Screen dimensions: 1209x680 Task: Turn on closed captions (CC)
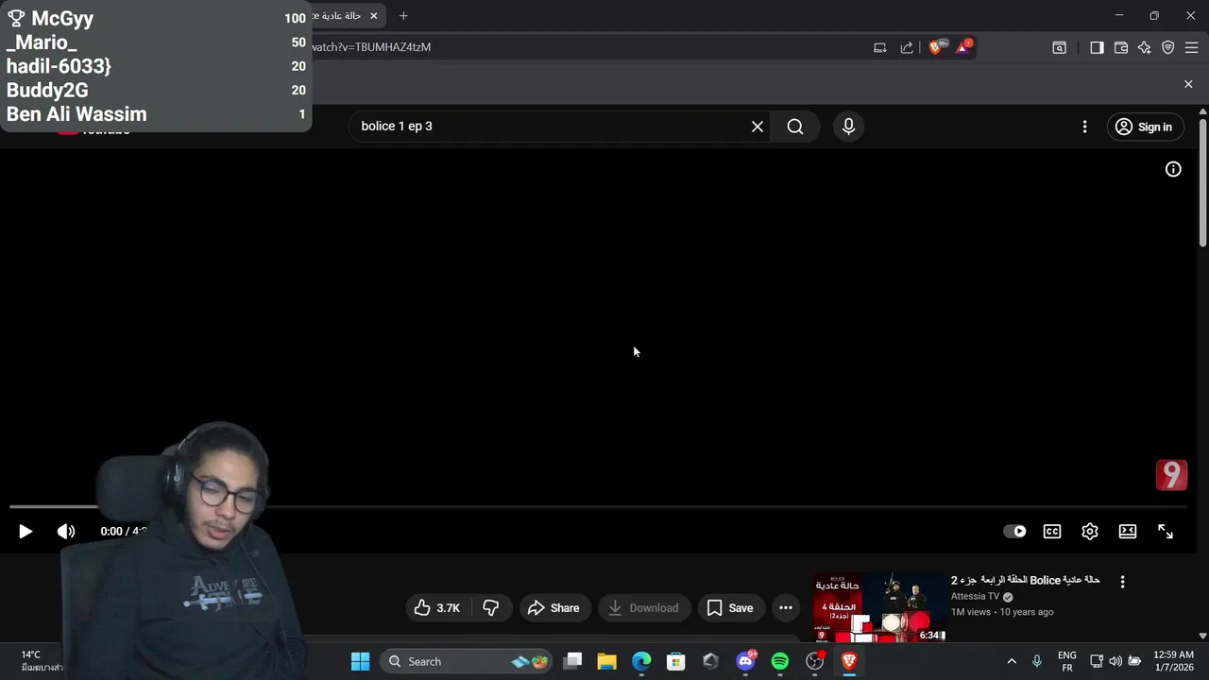coord(1052,532)
